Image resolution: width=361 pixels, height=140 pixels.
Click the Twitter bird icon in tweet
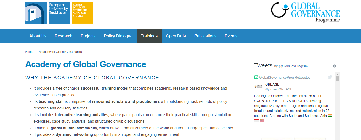pos(330,77)
